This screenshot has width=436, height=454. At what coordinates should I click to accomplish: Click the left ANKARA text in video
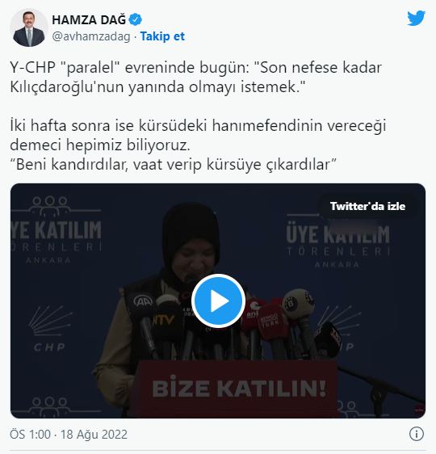click(48, 260)
